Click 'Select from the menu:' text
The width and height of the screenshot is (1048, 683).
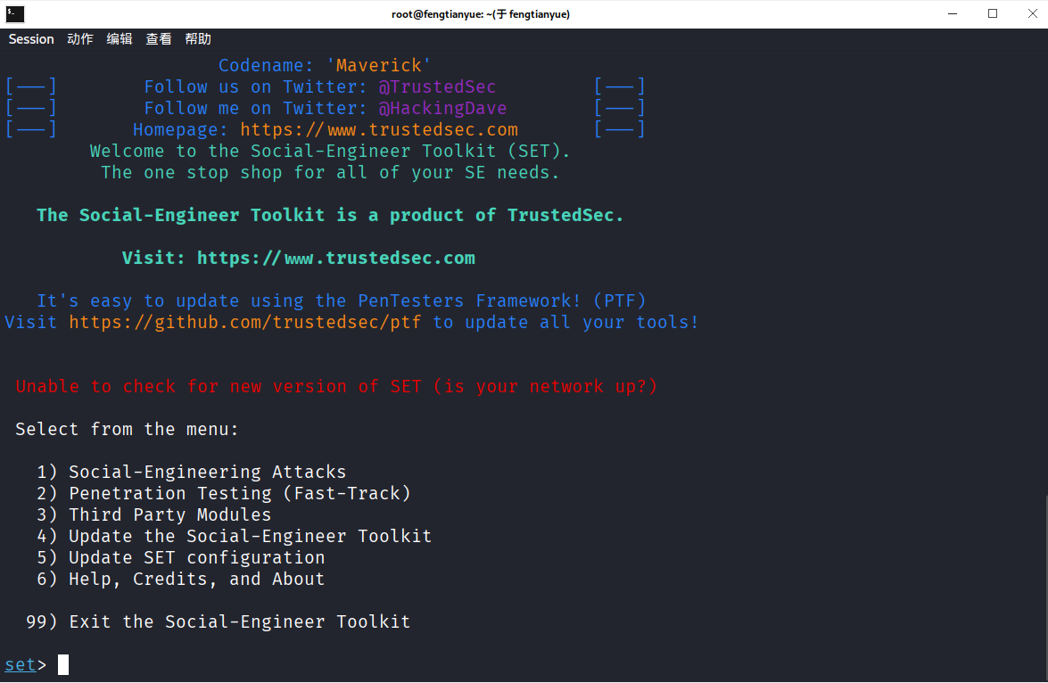pyautogui.click(x=127, y=429)
